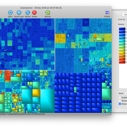This screenshot has height=127, width=127.
Task: Tick the Enable checkbox under Mask
Action: click(120, 98)
